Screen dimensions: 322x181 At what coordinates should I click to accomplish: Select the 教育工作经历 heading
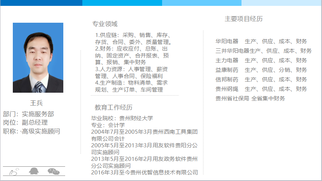[x=113, y=107]
